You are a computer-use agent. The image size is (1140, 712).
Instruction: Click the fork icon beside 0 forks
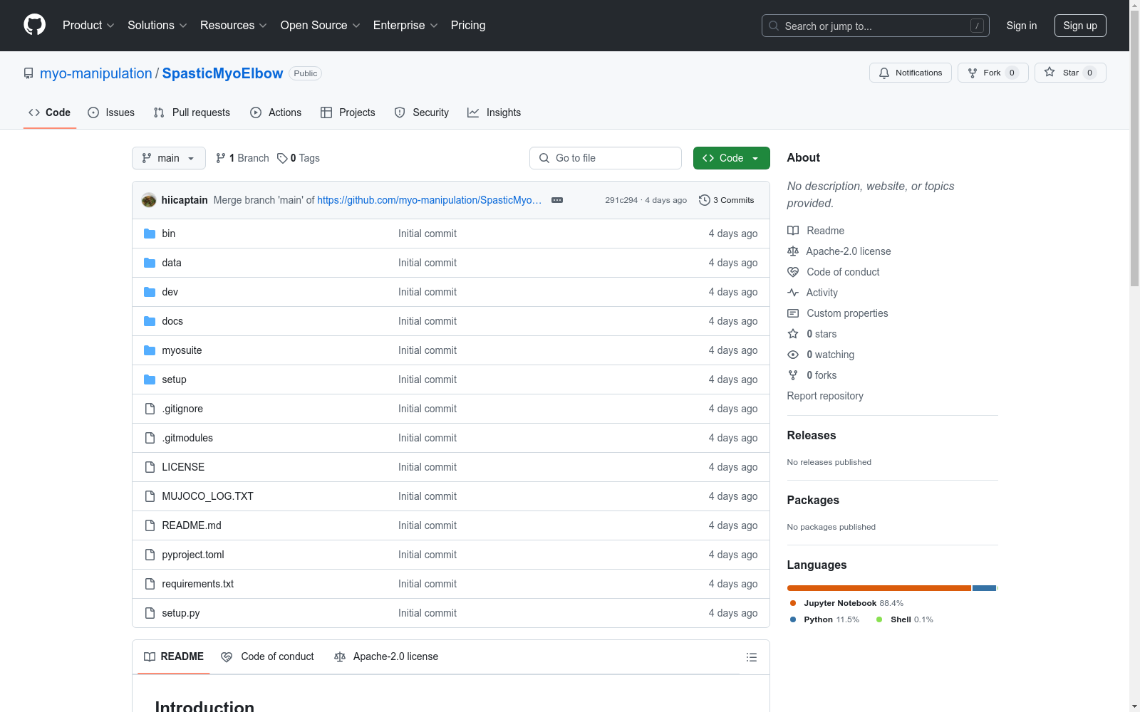[x=793, y=375]
